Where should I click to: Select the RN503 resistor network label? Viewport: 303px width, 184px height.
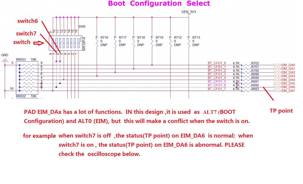21,59
